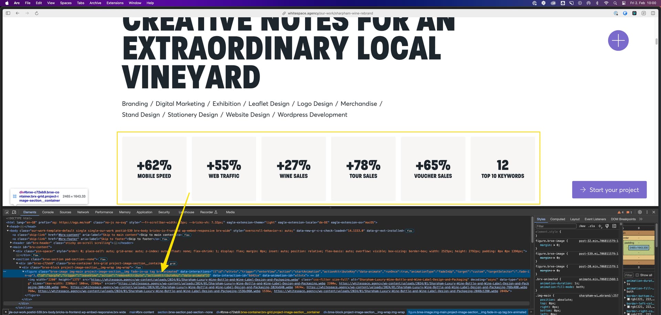Open the Event Listeners tab
Screen dimensions: 661x315
point(595,219)
